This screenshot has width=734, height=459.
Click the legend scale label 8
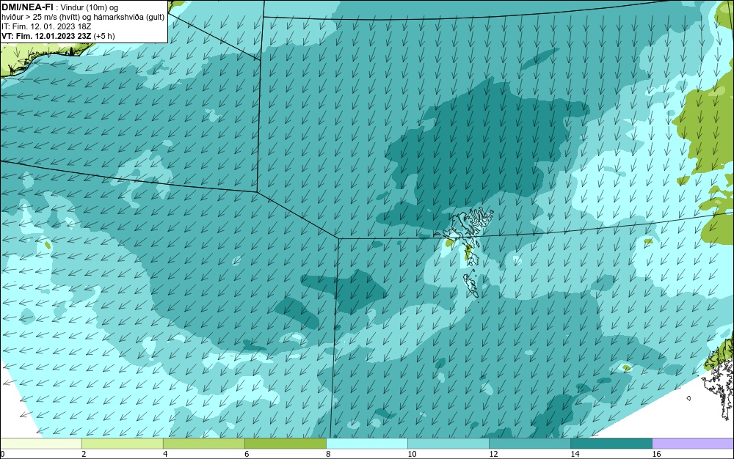click(328, 454)
